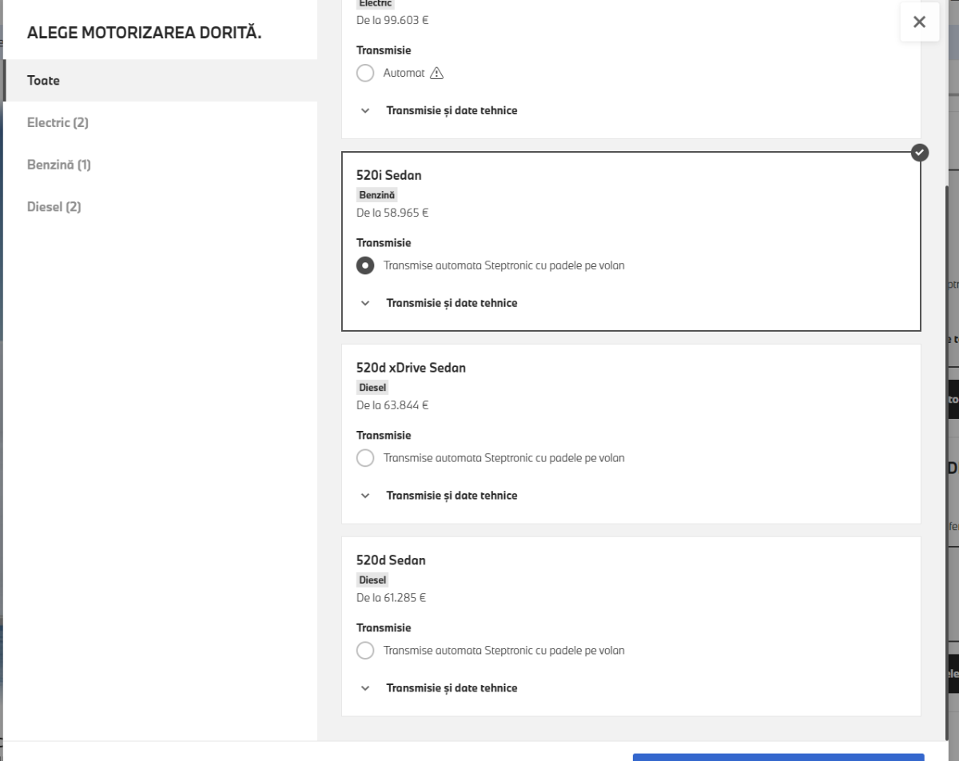
Task: Close the engine selection dialog
Action: coord(919,22)
